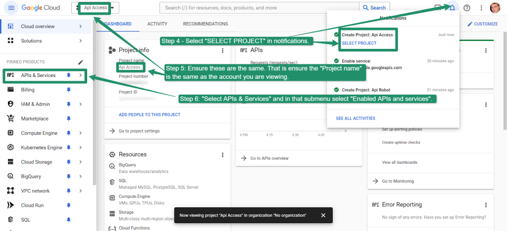Click the notifications bell icon

tap(452, 8)
